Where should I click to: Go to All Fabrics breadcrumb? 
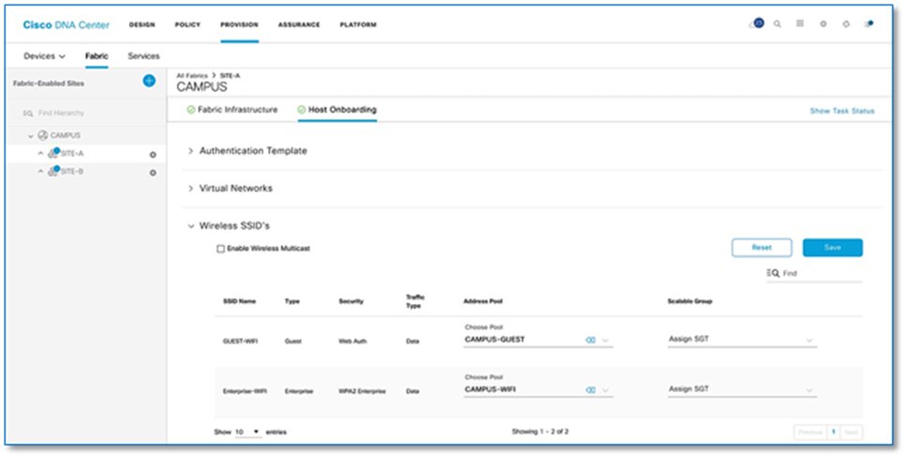[x=192, y=76]
